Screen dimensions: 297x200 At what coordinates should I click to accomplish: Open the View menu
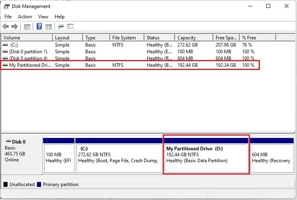pyautogui.click(x=43, y=17)
